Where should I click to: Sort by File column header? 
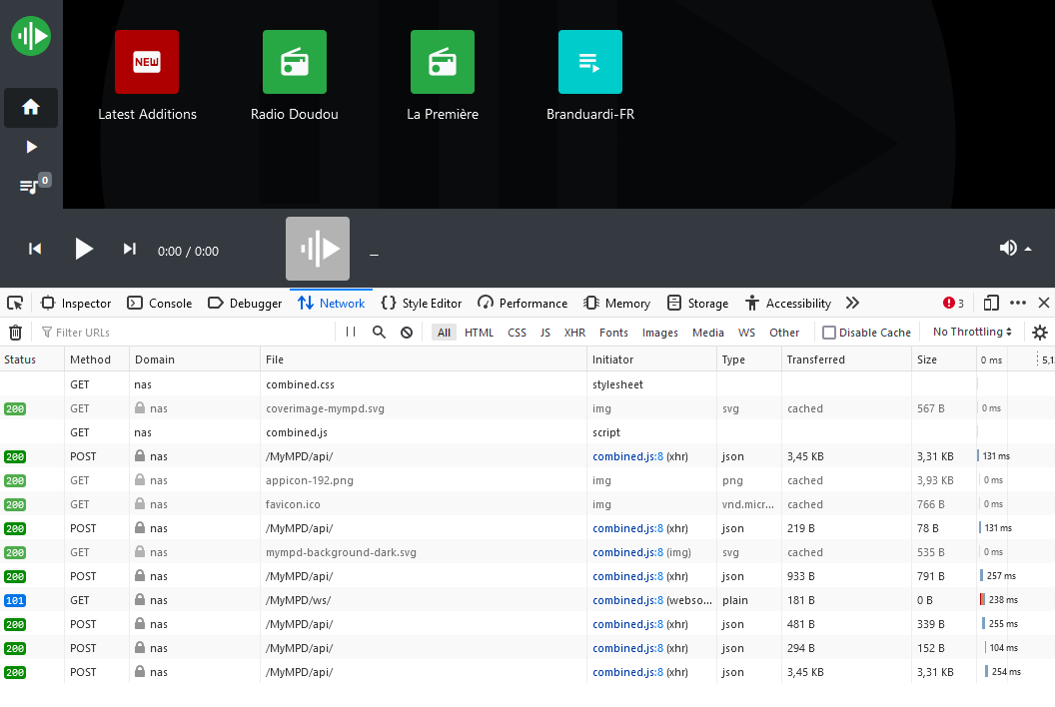tap(424, 359)
